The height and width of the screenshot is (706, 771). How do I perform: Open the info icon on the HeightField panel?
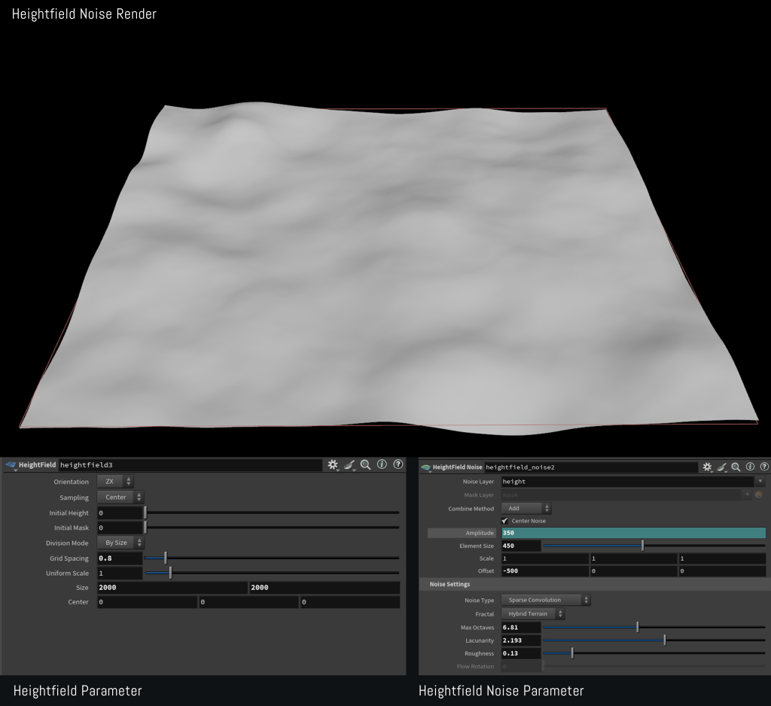click(382, 465)
